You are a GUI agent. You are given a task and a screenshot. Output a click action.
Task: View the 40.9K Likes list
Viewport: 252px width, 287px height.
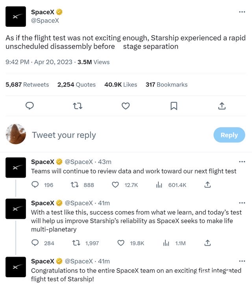pos(120,85)
